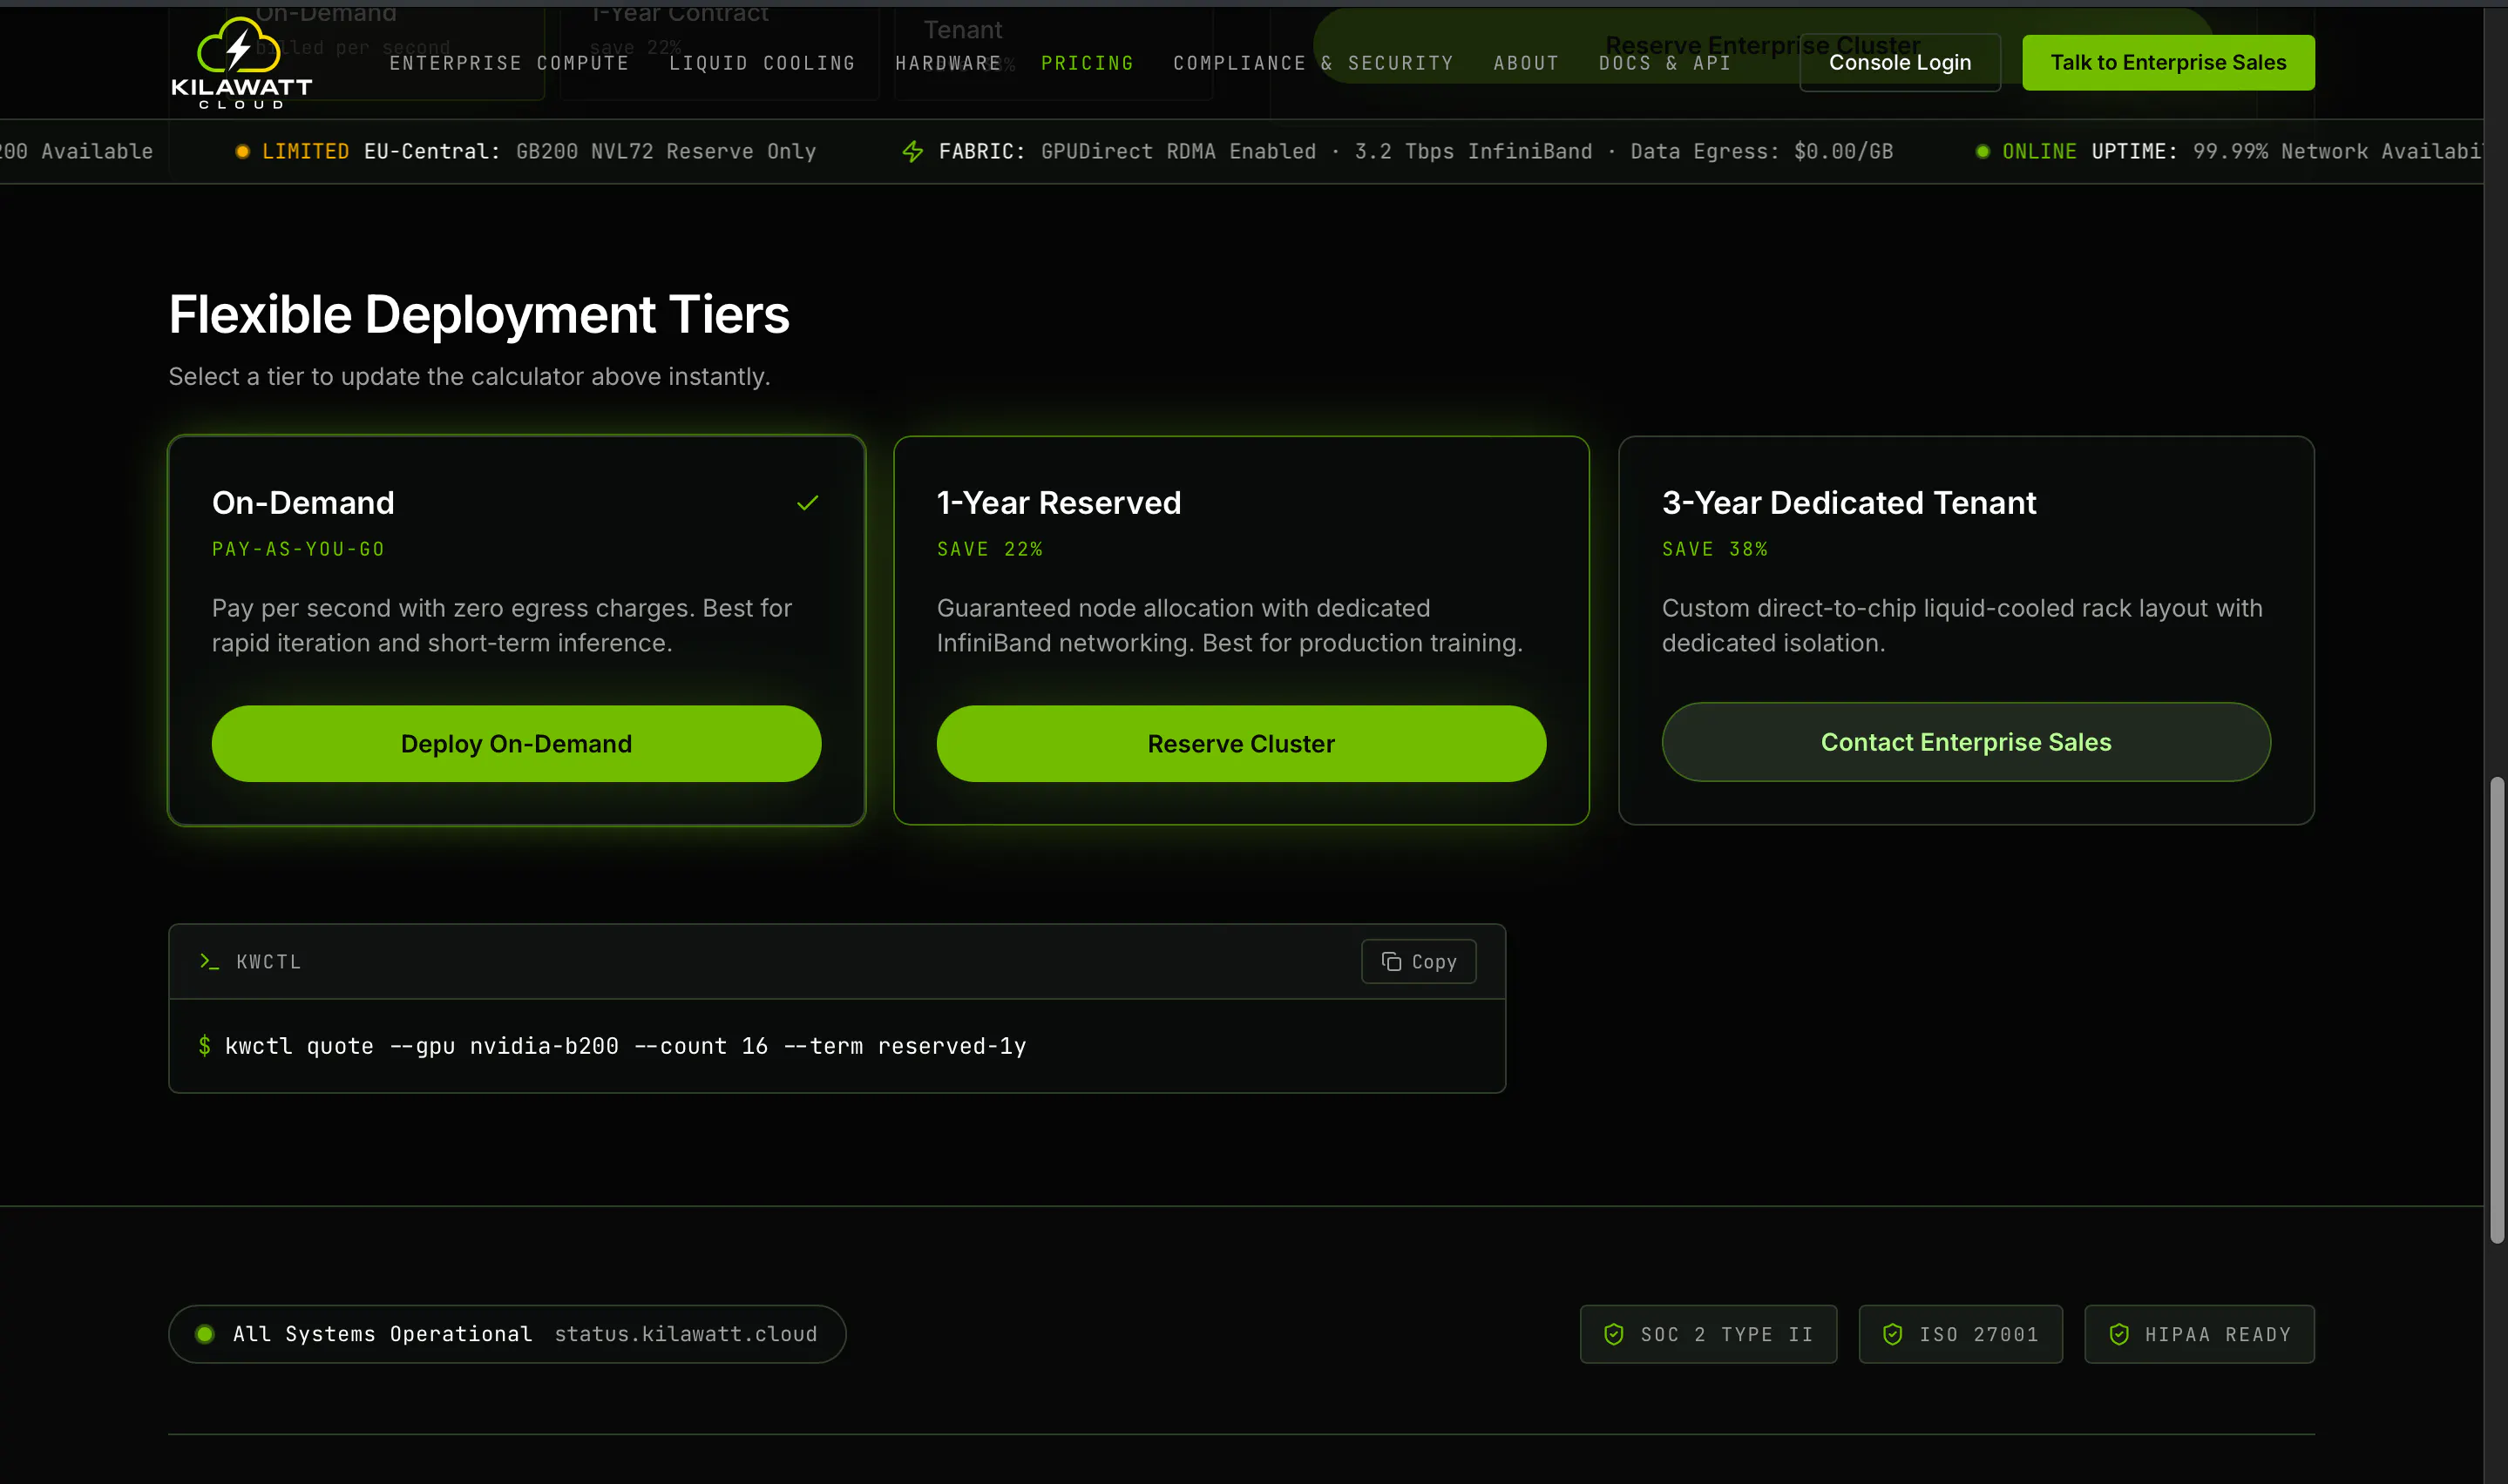The image size is (2508, 1484).
Task: Click the terminal prompt icon beside KWCTL
Action: coord(209,961)
